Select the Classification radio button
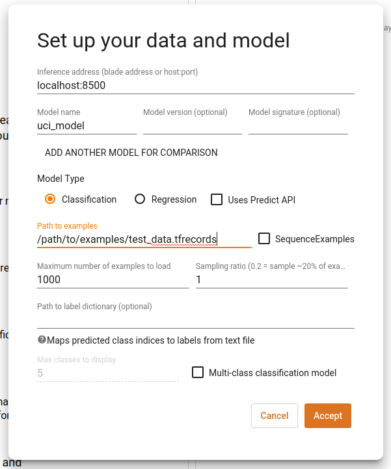The image size is (391, 469). pos(50,199)
